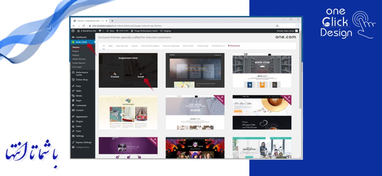The image size is (382, 176).
Task: Open the Chrome three-dot menu
Action: tap(298, 26)
